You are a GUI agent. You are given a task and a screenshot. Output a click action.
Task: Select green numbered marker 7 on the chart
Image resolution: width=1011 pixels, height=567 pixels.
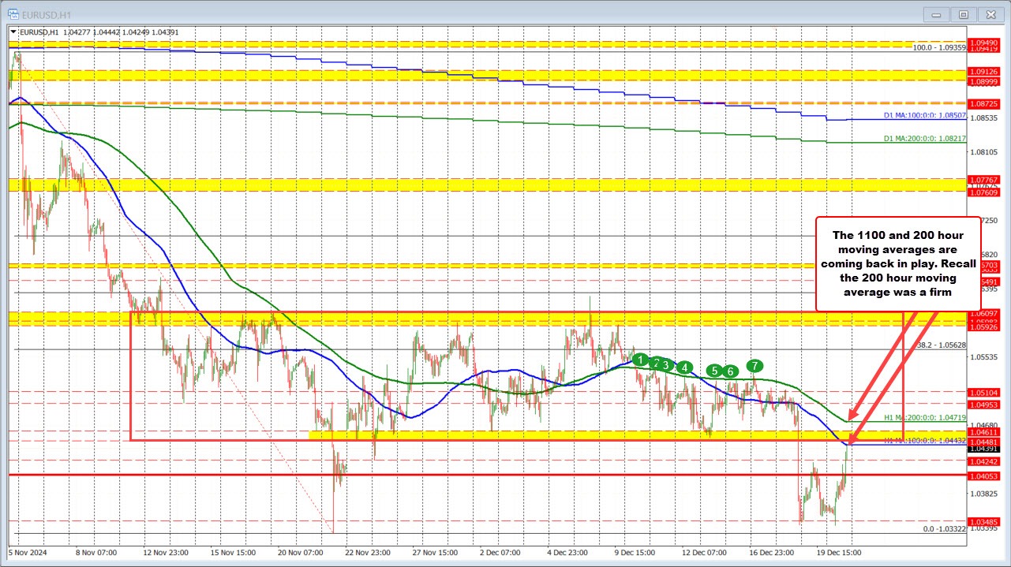[x=754, y=365]
